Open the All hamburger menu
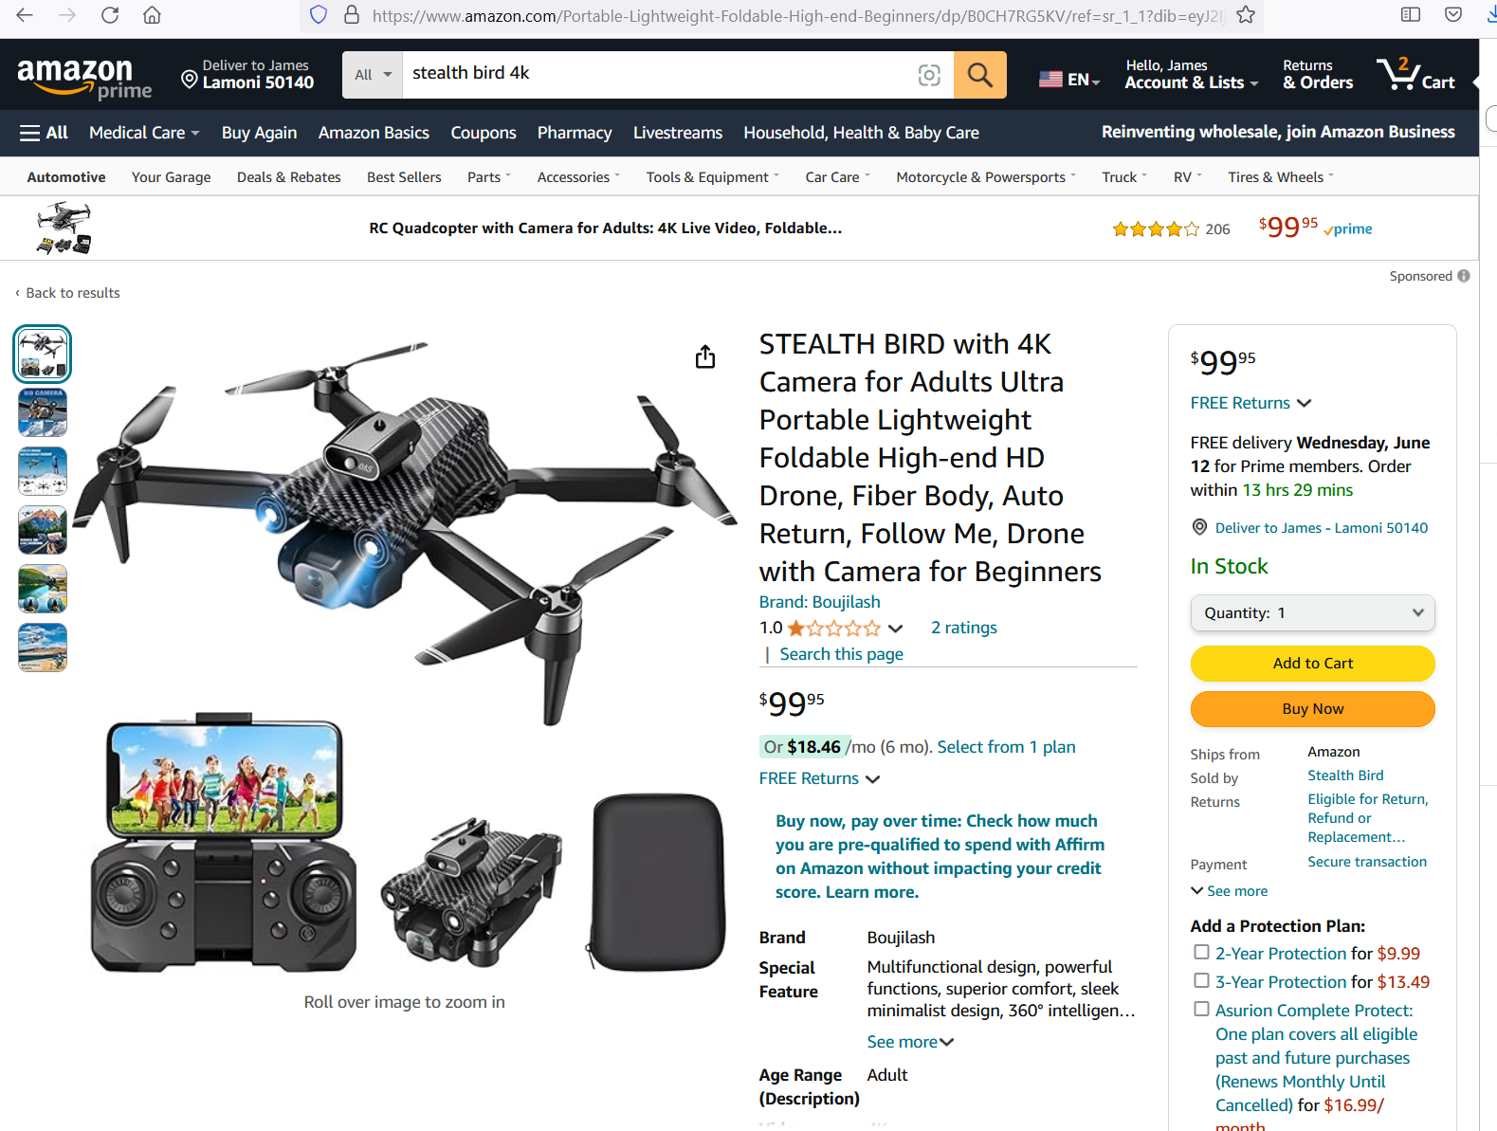This screenshot has height=1131, width=1497. click(44, 133)
